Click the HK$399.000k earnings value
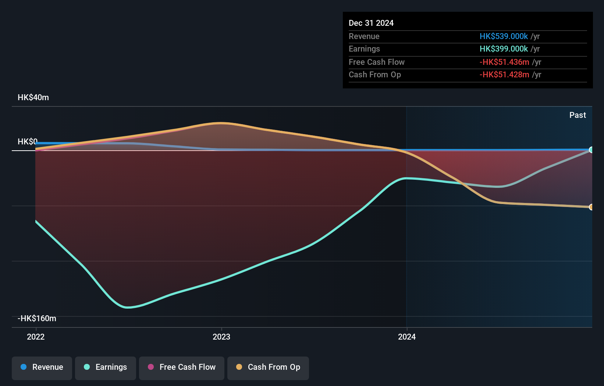604x386 pixels. click(x=504, y=49)
